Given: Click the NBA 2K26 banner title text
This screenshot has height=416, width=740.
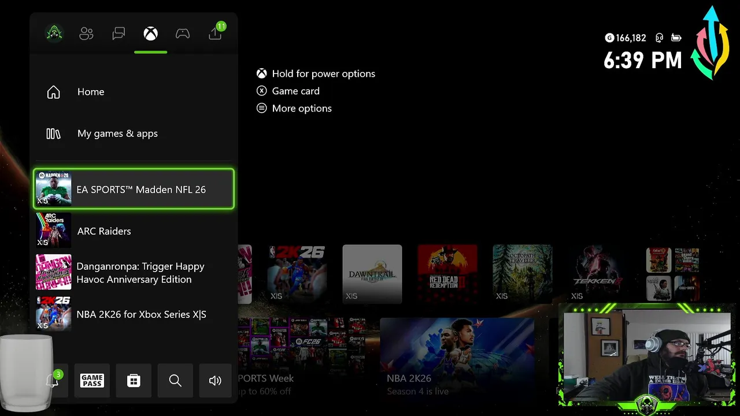Looking at the screenshot, I should tap(409, 378).
